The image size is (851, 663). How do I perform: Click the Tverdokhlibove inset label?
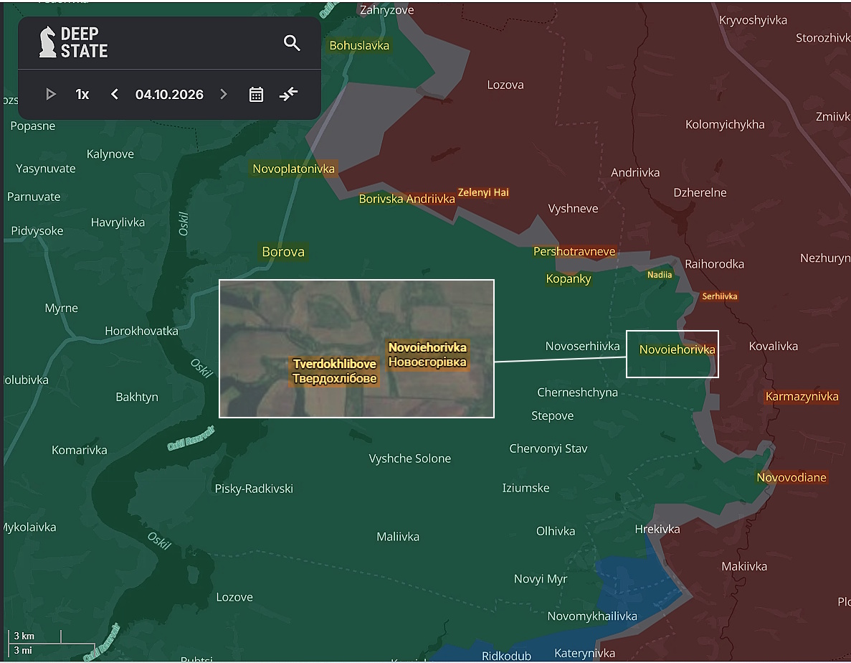(x=334, y=364)
